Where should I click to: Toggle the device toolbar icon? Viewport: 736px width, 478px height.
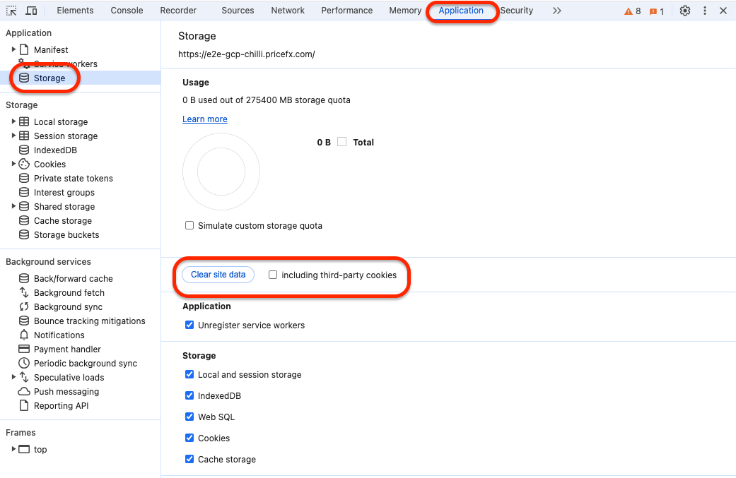[x=30, y=10]
